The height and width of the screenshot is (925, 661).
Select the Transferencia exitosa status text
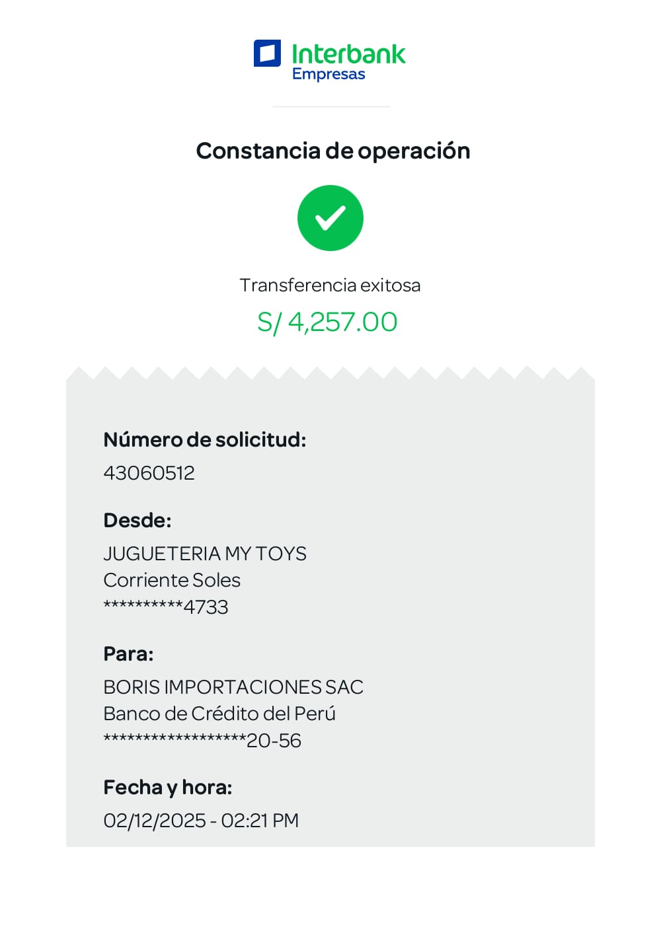330,285
